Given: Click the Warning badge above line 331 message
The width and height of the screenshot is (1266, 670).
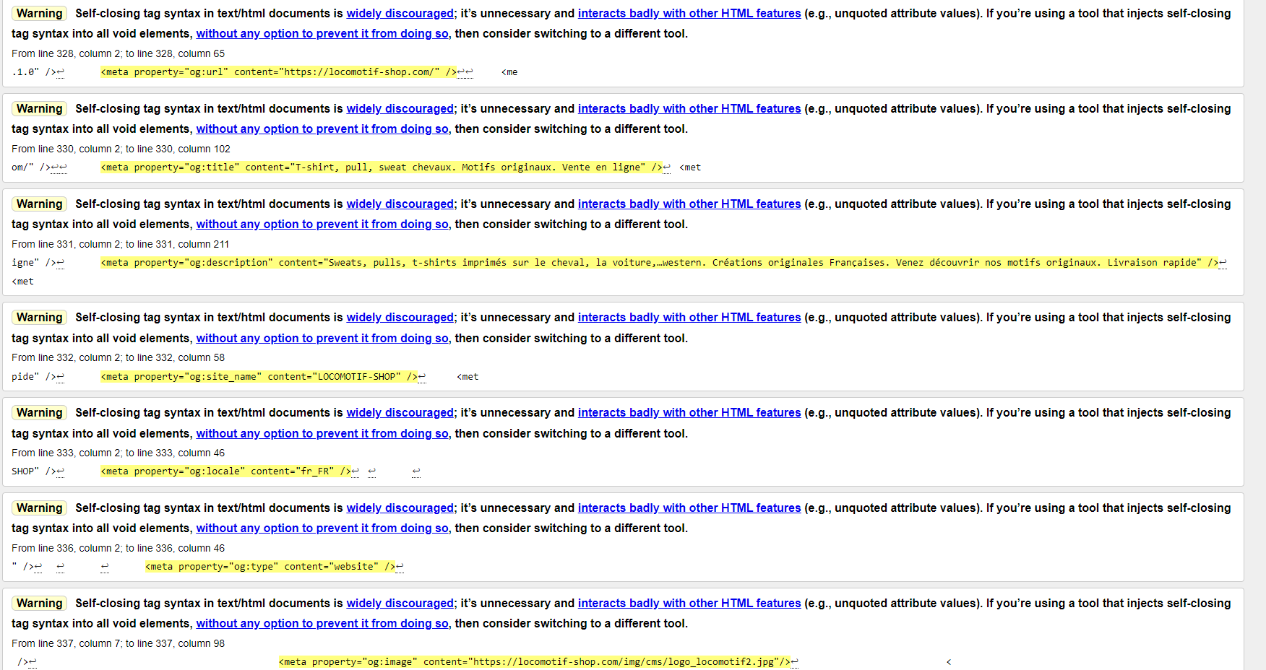Looking at the screenshot, I should 40,204.
